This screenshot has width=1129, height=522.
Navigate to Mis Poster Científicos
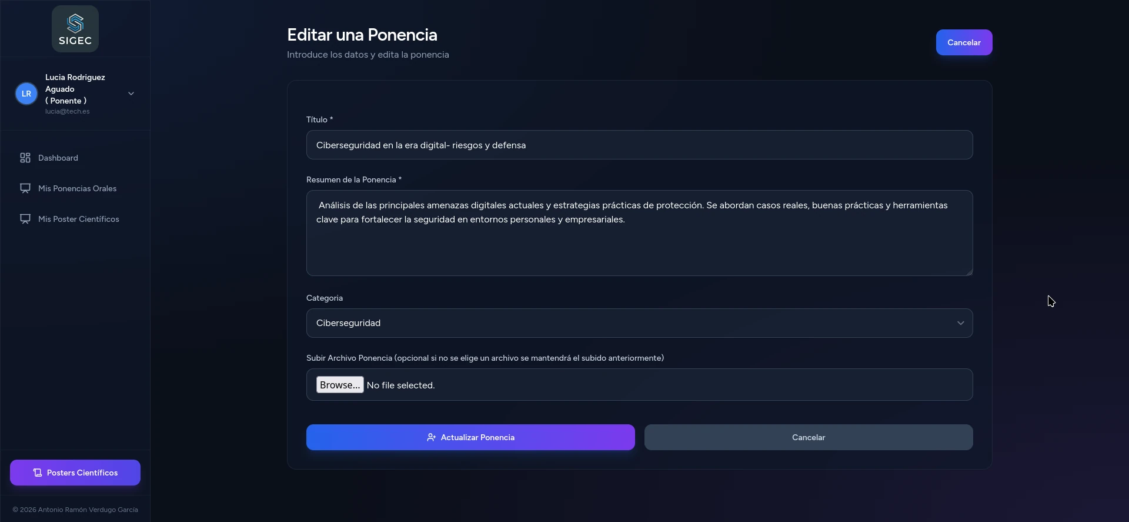[78, 219]
